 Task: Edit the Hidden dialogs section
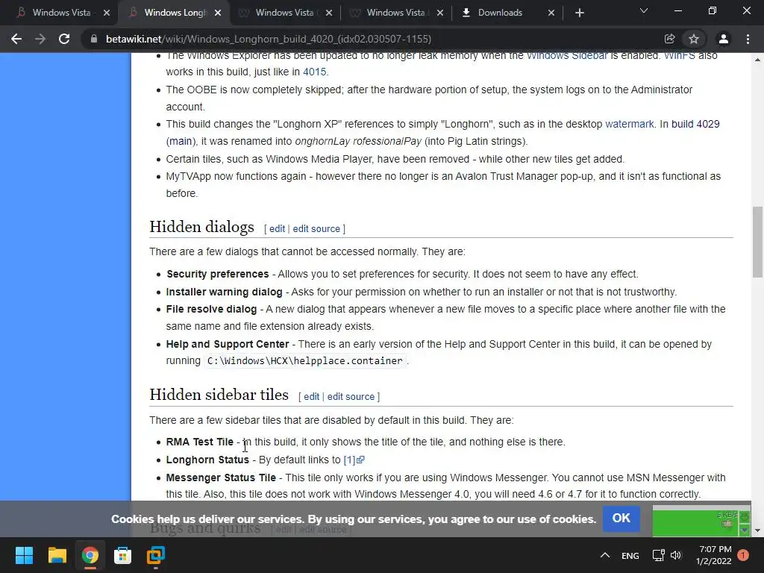click(x=277, y=228)
